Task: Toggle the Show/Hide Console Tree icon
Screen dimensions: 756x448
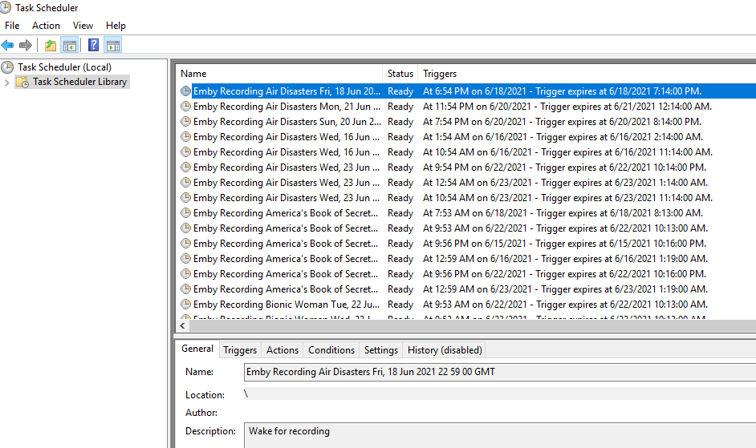Action: [70, 45]
